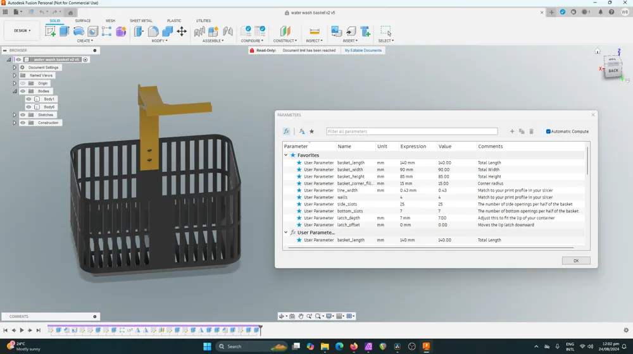Viewport: 633px width, 354px height.
Task: Select the Offset Plane construct icon
Action: coord(285,31)
